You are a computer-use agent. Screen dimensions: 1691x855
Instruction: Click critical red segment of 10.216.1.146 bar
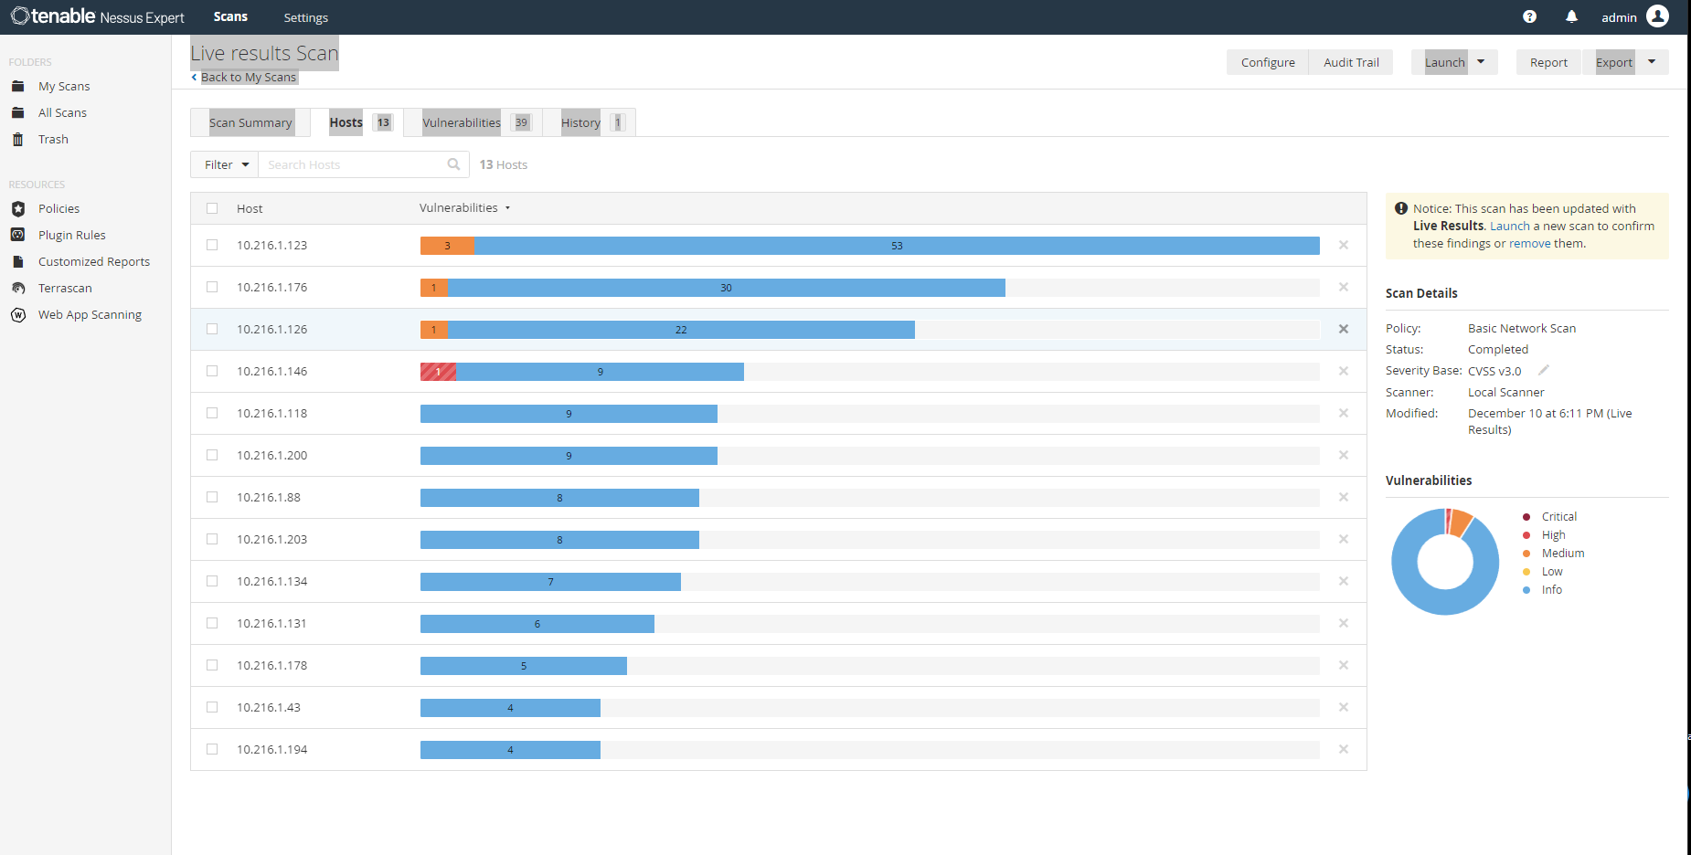pos(439,372)
